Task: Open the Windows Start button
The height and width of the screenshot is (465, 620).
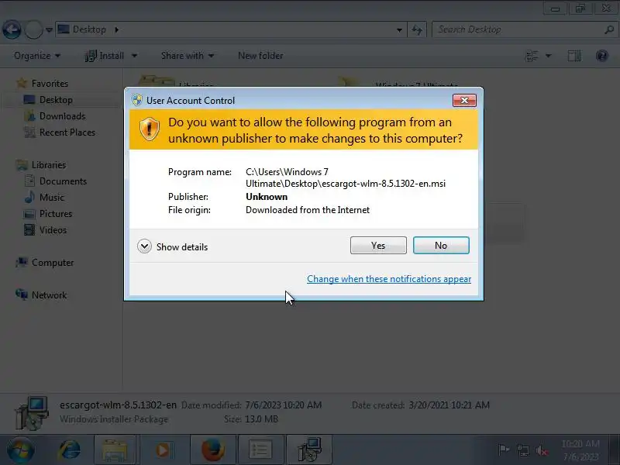Action: tap(21, 450)
